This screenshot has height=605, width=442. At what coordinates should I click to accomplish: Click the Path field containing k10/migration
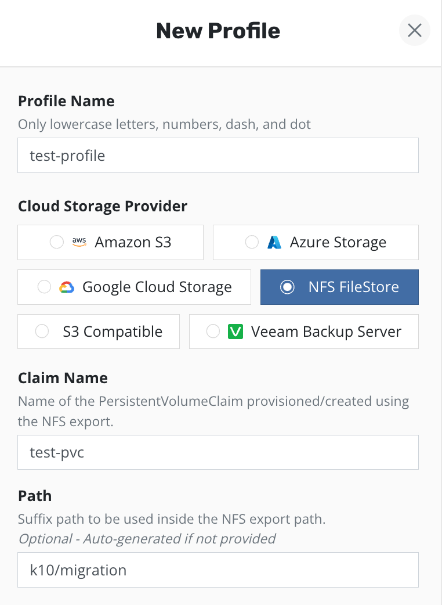tap(218, 570)
